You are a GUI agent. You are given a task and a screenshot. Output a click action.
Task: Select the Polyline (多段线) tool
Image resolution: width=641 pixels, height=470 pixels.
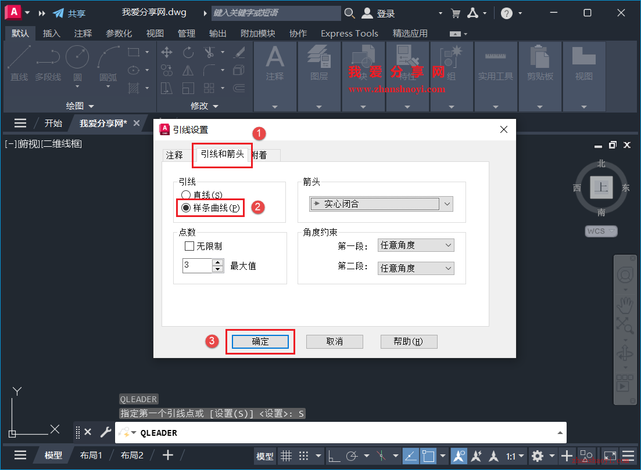[48, 63]
